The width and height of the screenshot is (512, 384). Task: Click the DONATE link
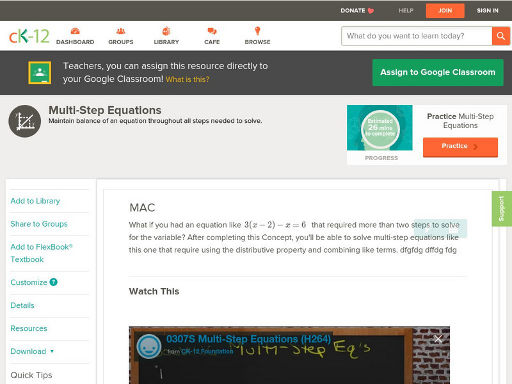coord(353,11)
